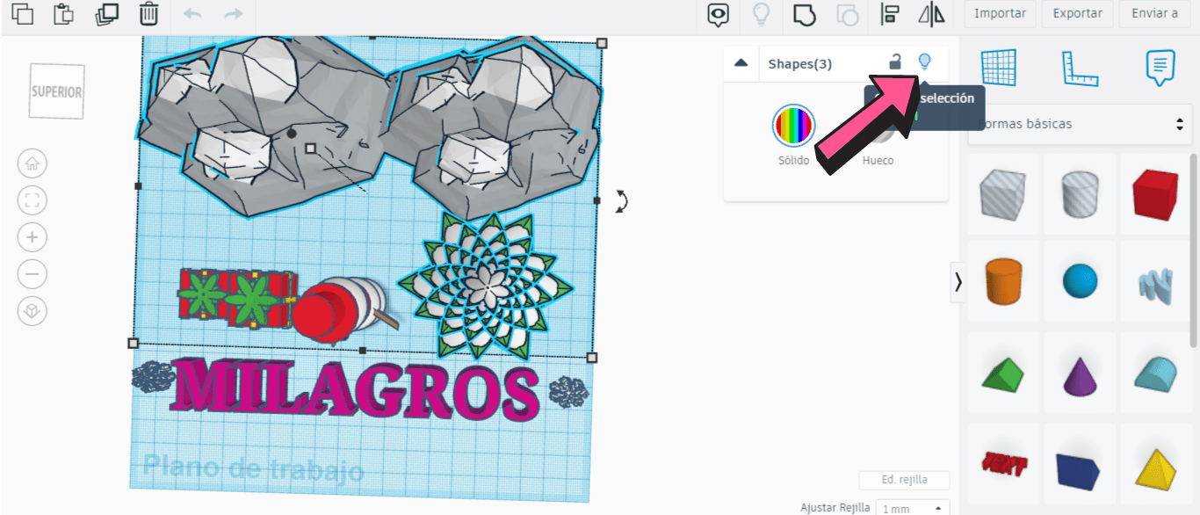Select the flower mandala shape

[485, 286]
